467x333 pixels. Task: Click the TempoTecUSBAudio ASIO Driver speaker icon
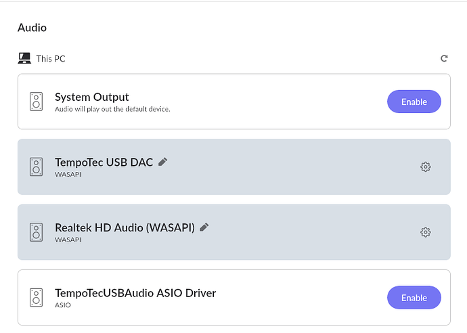coord(36,297)
